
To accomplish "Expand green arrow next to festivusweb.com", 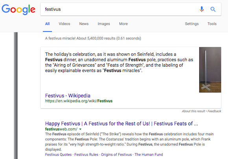I will click(80, 129).
